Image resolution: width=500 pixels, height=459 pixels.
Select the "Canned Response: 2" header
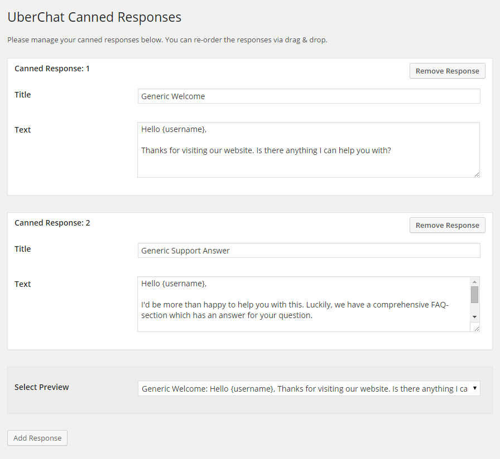click(52, 222)
